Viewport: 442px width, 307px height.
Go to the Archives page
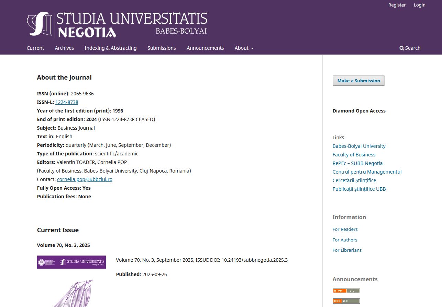64,48
